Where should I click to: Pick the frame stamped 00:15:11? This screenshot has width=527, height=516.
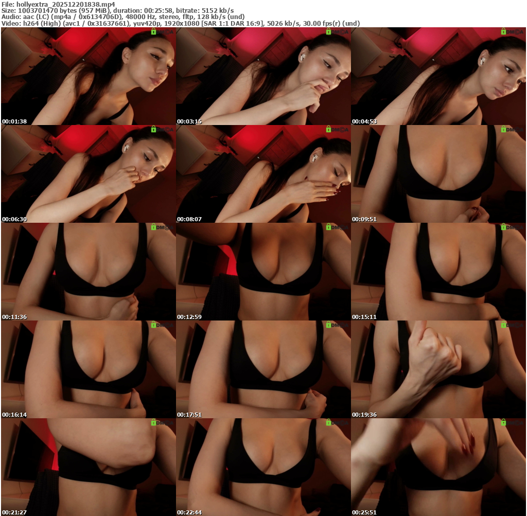(x=438, y=272)
